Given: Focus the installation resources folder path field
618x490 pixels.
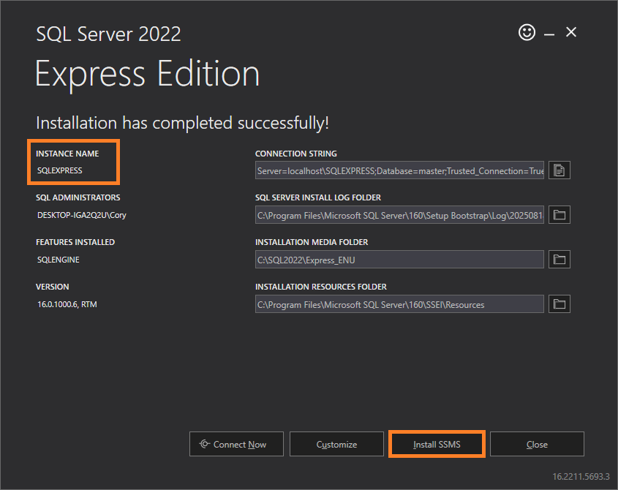Looking at the screenshot, I should point(399,304).
